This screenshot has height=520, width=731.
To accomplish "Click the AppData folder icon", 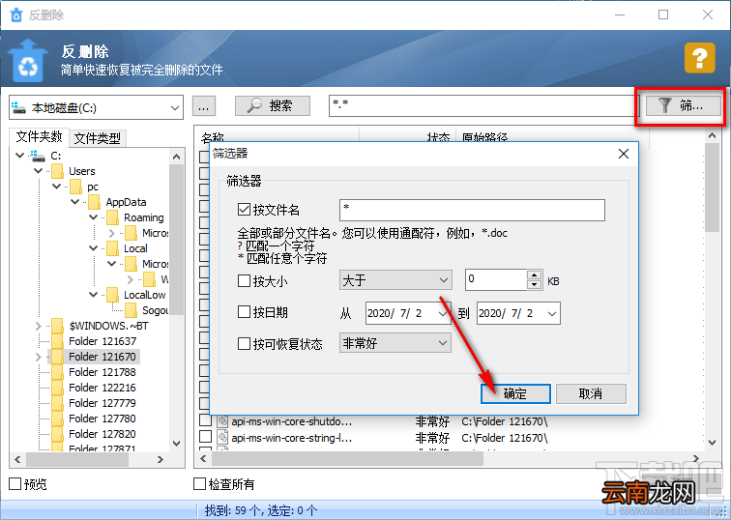I will pyautogui.click(x=95, y=202).
